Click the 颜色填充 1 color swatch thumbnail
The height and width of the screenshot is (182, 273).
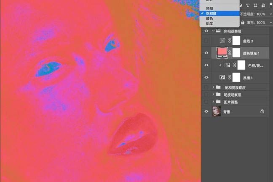[x=221, y=53]
